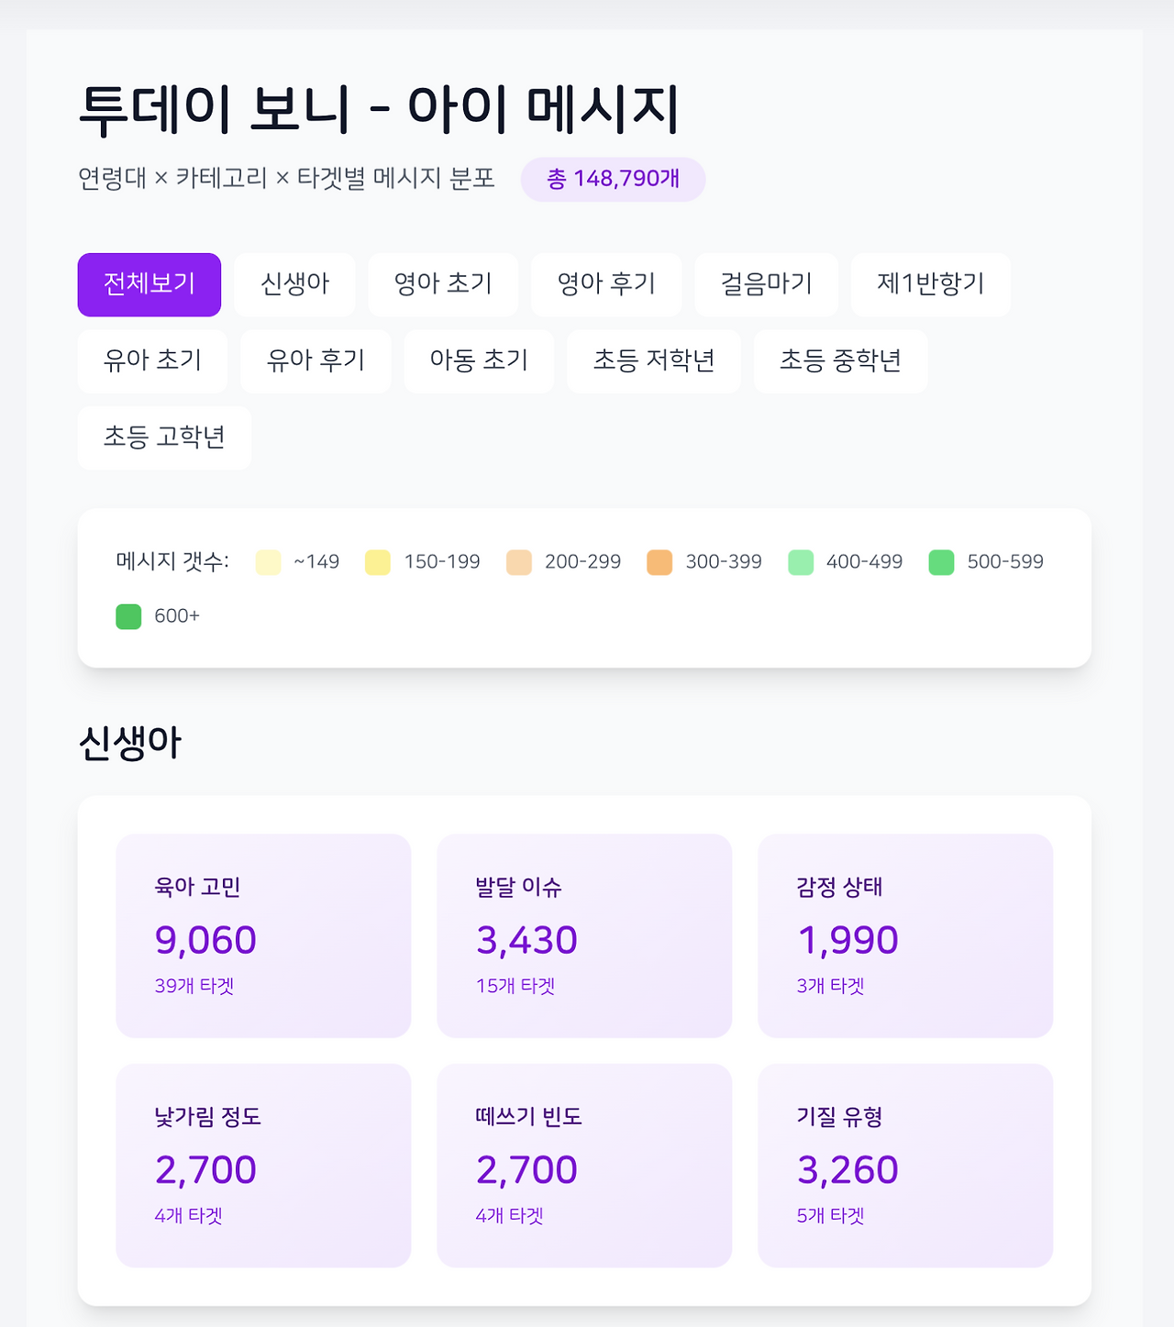Open the 기질 유형 card
The width and height of the screenshot is (1174, 1327).
click(x=905, y=1165)
